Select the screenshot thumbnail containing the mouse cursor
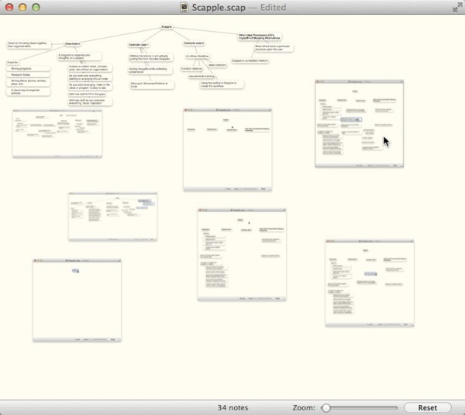This screenshot has width=465, height=415. click(359, 124)
